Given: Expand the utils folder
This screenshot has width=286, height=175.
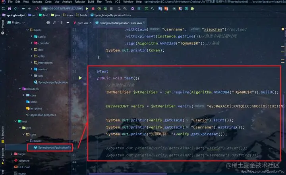Looking at the screenshot, I should [31, 75].
